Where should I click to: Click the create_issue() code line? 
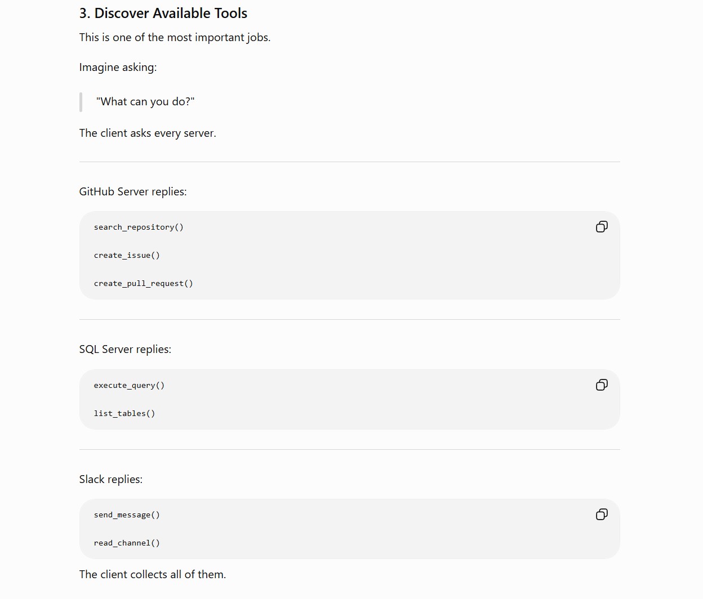pyautogui.click(x=127, y=256)
